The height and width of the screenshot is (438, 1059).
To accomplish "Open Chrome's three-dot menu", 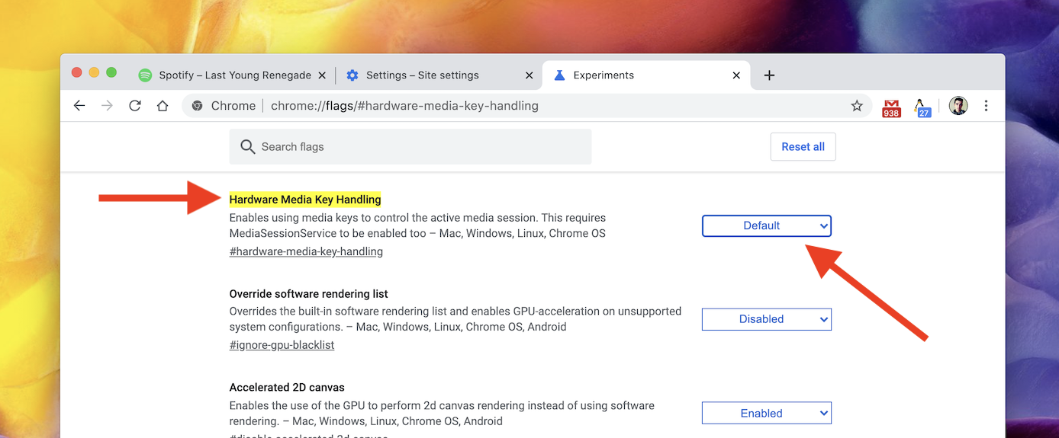I will point(986,106).
